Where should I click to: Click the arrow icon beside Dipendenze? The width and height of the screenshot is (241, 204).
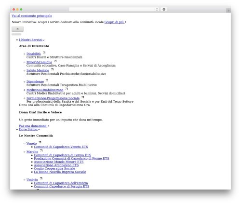click(47, 81)
